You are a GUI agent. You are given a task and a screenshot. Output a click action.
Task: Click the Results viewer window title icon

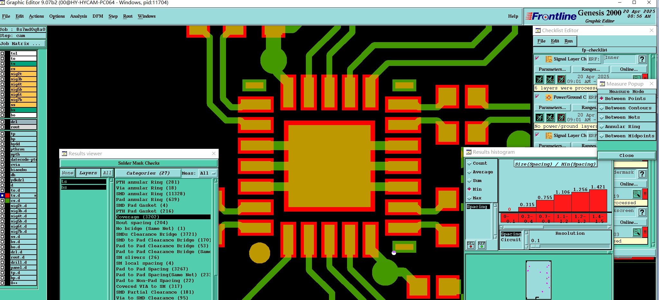coord(64,154)
